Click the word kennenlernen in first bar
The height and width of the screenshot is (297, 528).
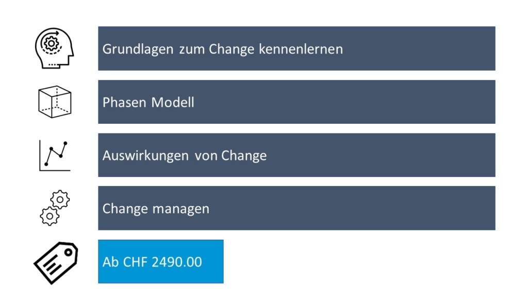301,49
